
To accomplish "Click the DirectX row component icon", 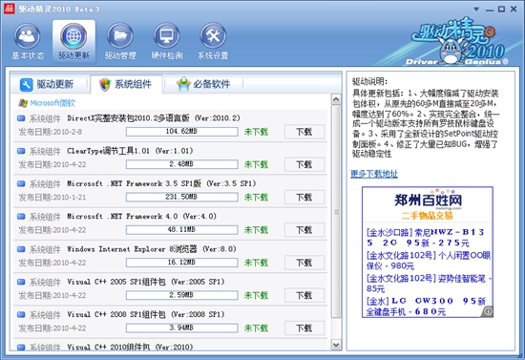I will coord(21,118).
